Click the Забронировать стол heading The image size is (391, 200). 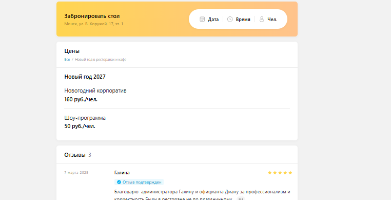click(x=92, y=16)
